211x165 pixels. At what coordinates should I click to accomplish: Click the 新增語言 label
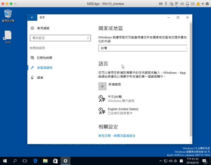pyautogui.click(x=115, y=84)
